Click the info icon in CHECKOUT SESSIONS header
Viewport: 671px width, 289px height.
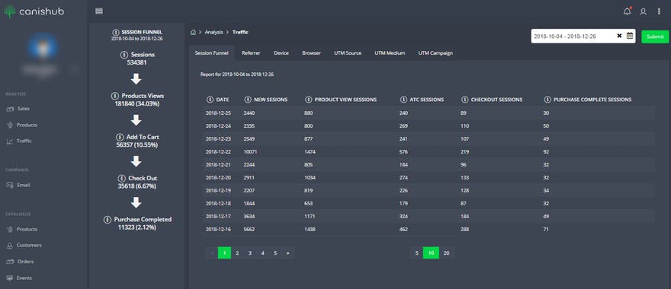point(464,100)
